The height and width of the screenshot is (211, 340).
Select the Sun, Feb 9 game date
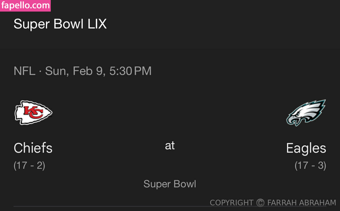(73, 71)
